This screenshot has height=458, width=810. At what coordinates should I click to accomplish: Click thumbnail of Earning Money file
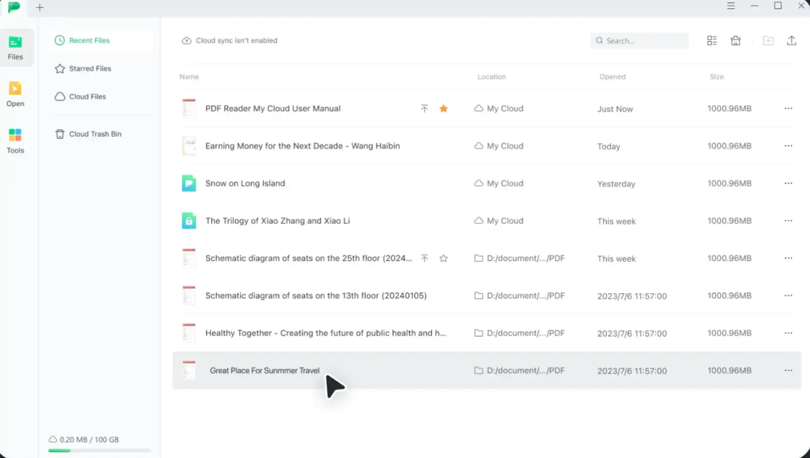pos(189,146)
